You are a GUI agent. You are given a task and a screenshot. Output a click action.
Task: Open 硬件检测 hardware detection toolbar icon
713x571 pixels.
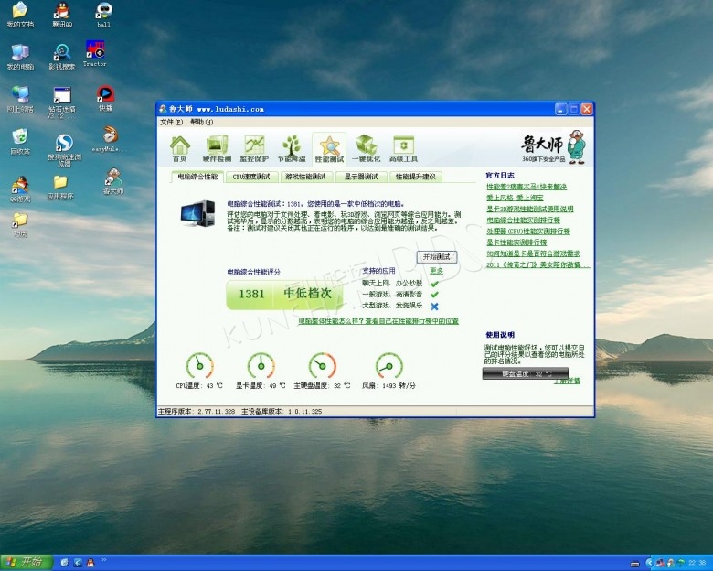click(217, 148)
